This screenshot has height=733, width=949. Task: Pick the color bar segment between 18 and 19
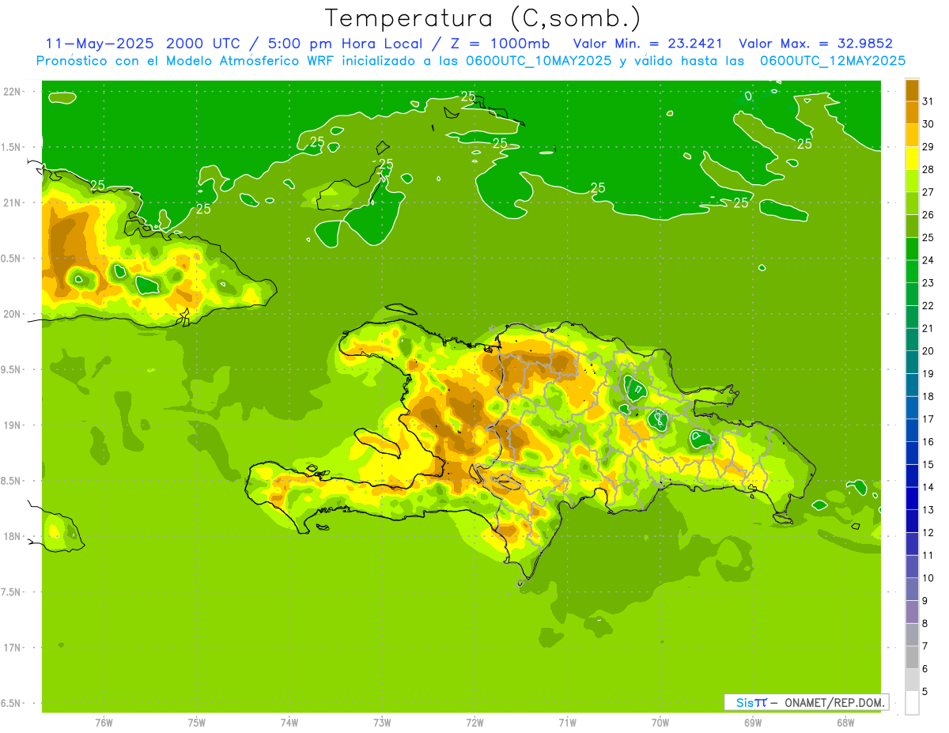pyautogui.click(x=912, y=385)
